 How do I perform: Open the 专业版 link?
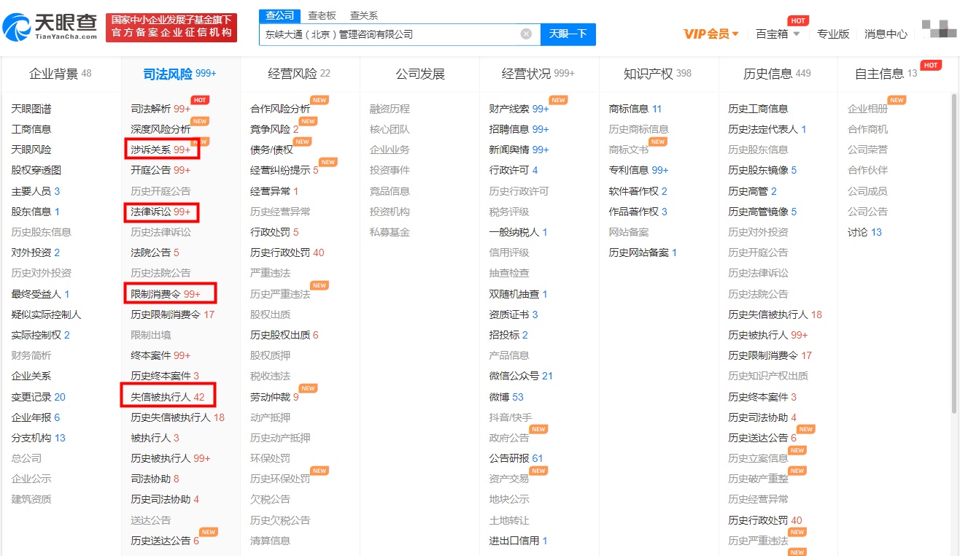pyautogui.click(x=833, y=34)
